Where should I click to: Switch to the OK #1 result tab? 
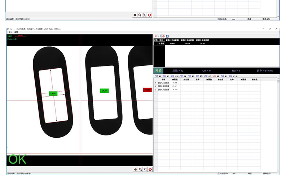coord(158,77)
